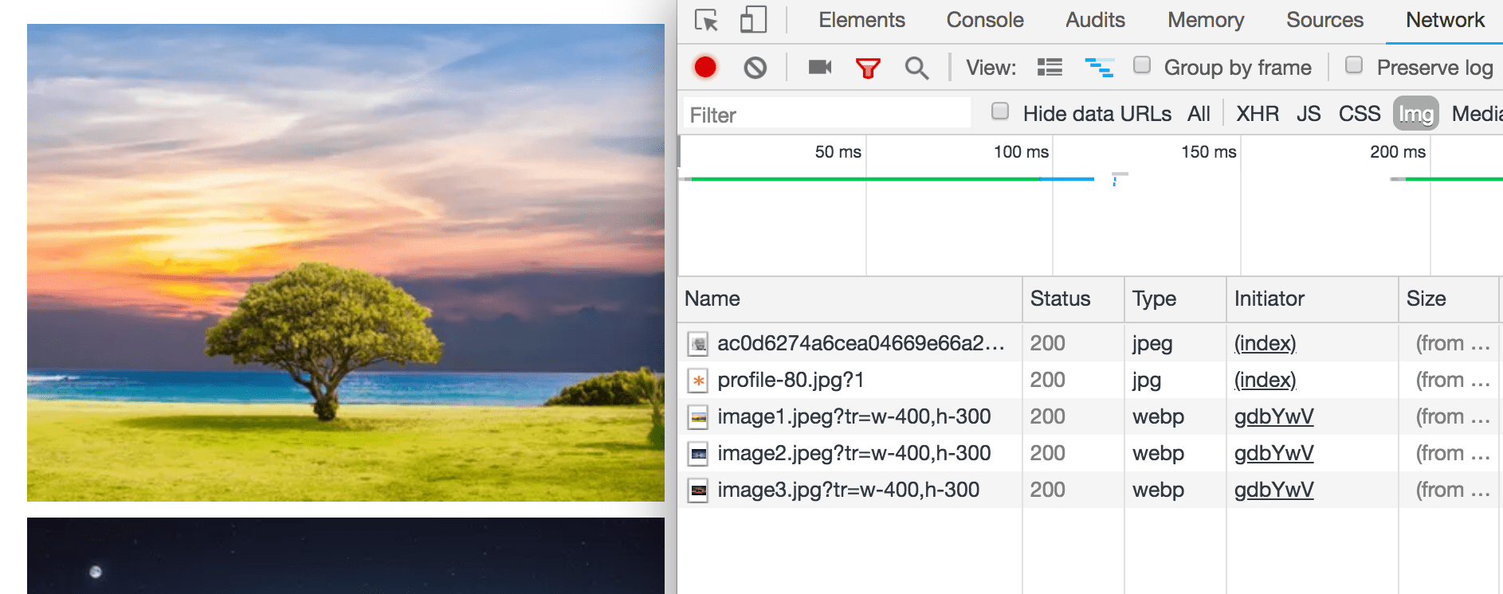Open the Sources tab
The image size is (1503, 594).
(x=1324, y=20)
